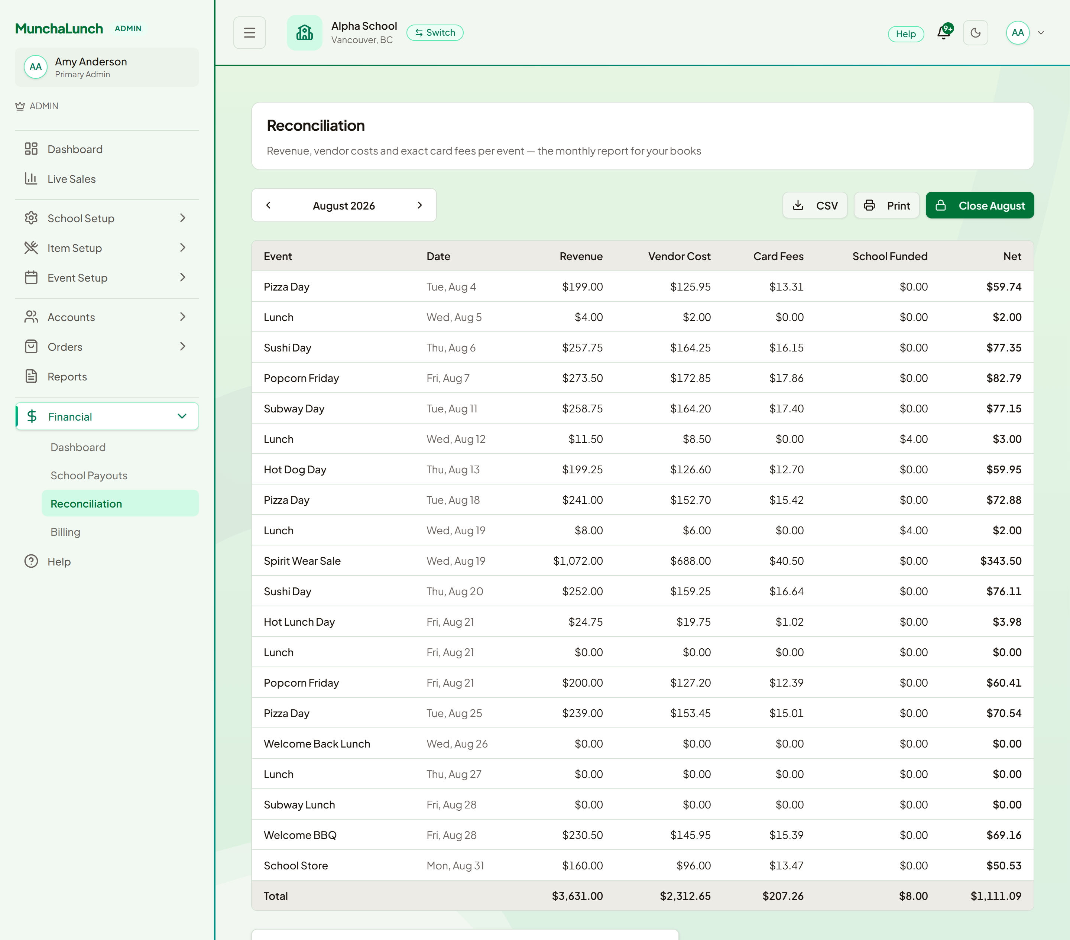Image resolution: width=1070 pixels, height=940 pixels.
Task: Click the Help pill button in header
Action: (x=906, y=34)
